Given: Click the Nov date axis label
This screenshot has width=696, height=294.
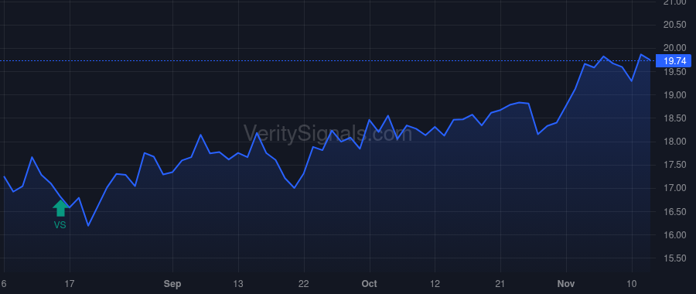Looking at the screenshot, I should click(x=566, y=284).
